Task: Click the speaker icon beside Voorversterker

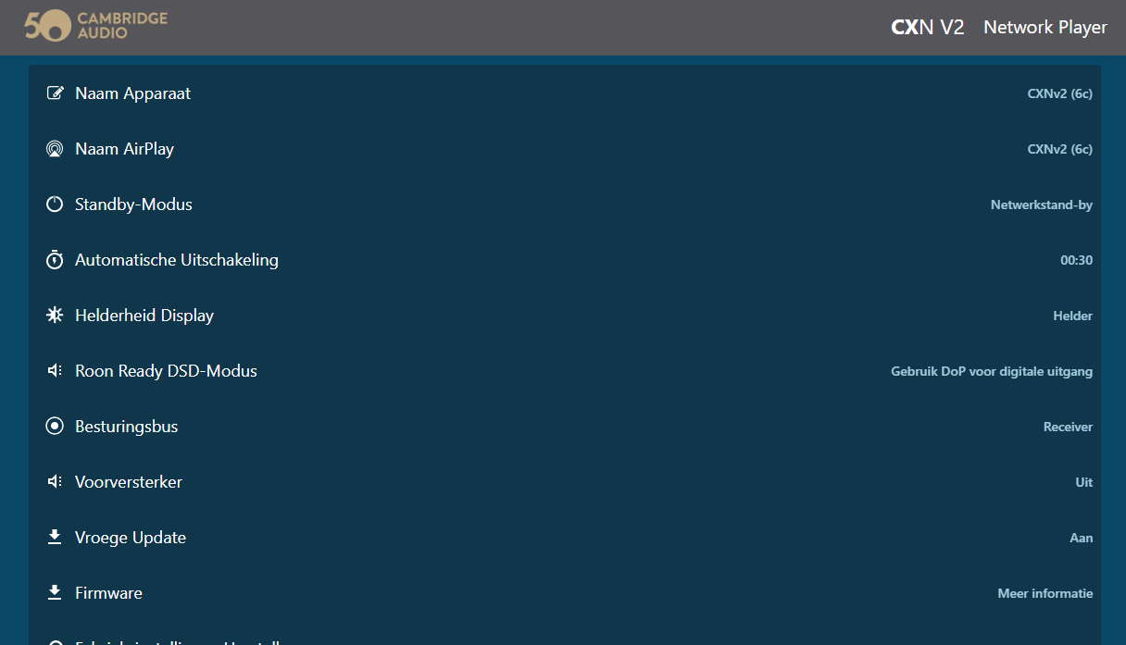Action: [55, 482]
